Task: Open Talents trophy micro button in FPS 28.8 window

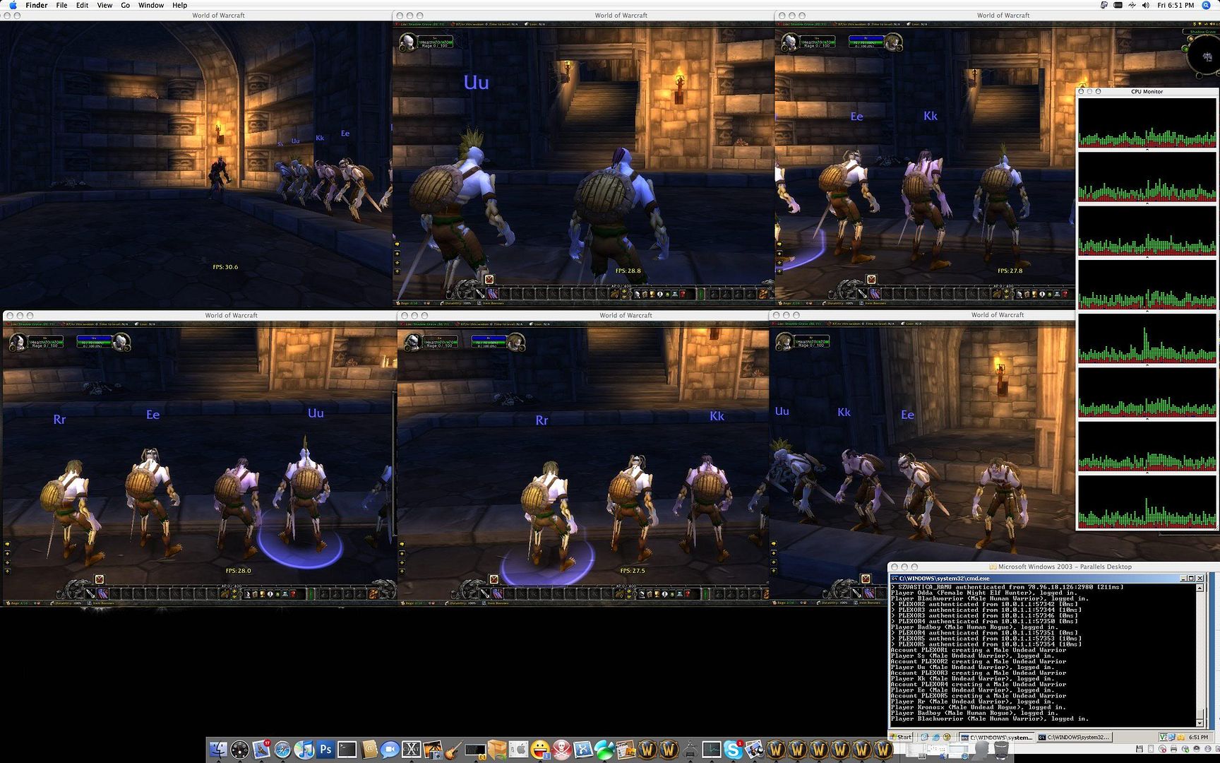Action: point(652,294)
